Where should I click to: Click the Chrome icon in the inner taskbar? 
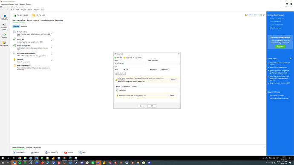tap(20, 158)
